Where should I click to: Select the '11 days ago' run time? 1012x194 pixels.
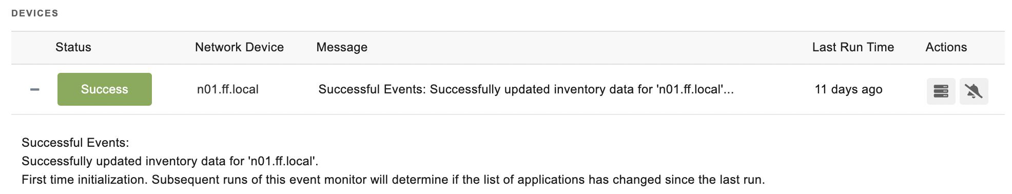848,89
